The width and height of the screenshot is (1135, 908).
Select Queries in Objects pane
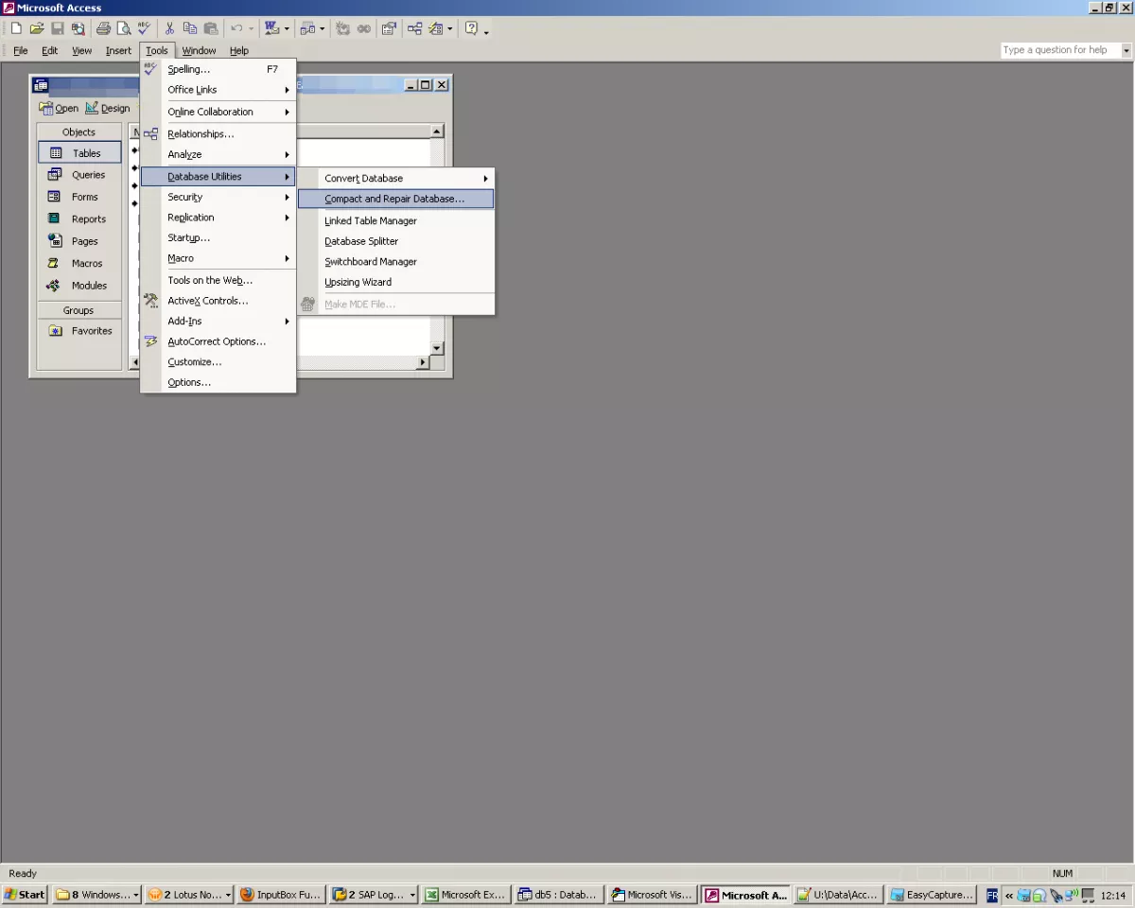click(80, 175)
